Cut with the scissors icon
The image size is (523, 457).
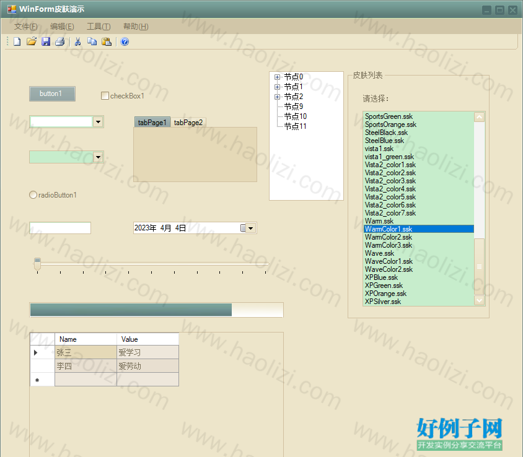[77, 41]
